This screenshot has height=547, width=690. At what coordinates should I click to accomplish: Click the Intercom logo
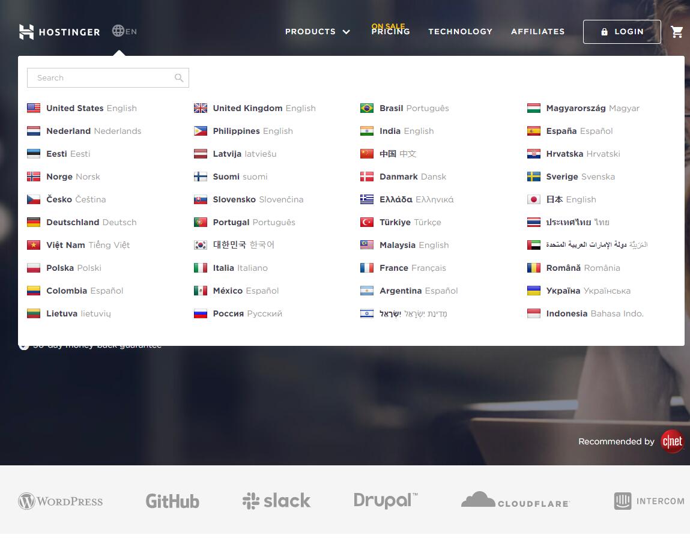pyautogui.click(x=649, y=501)
